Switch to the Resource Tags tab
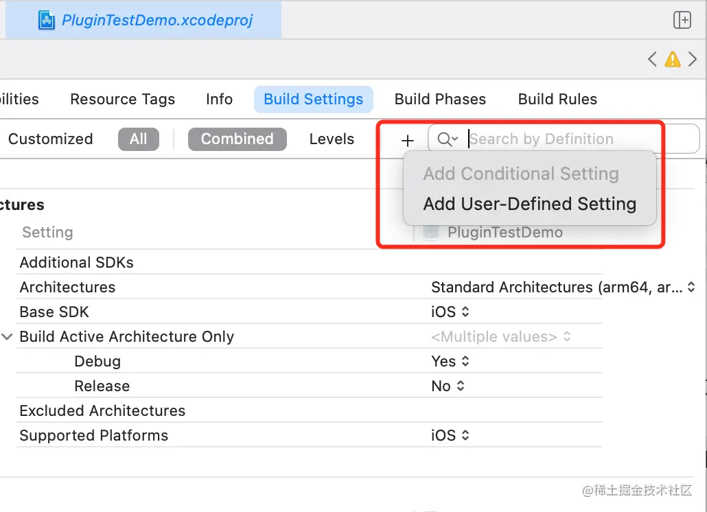The height and width of the screenshot is (512, 707). tap(123, 99)
